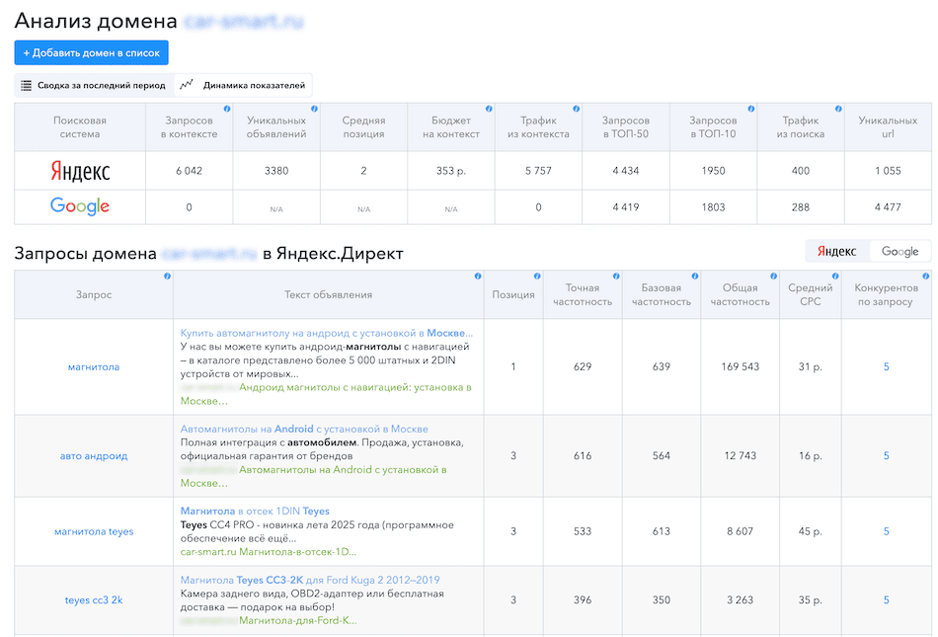Select Яндекс in the search engine switcher
The height and width of the screenshot is (637, 938).
tap(837, 252)
